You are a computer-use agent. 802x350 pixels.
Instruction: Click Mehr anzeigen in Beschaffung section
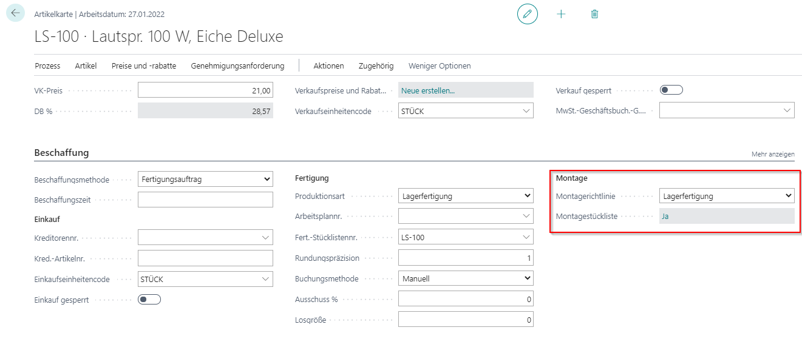coord(772,155)
